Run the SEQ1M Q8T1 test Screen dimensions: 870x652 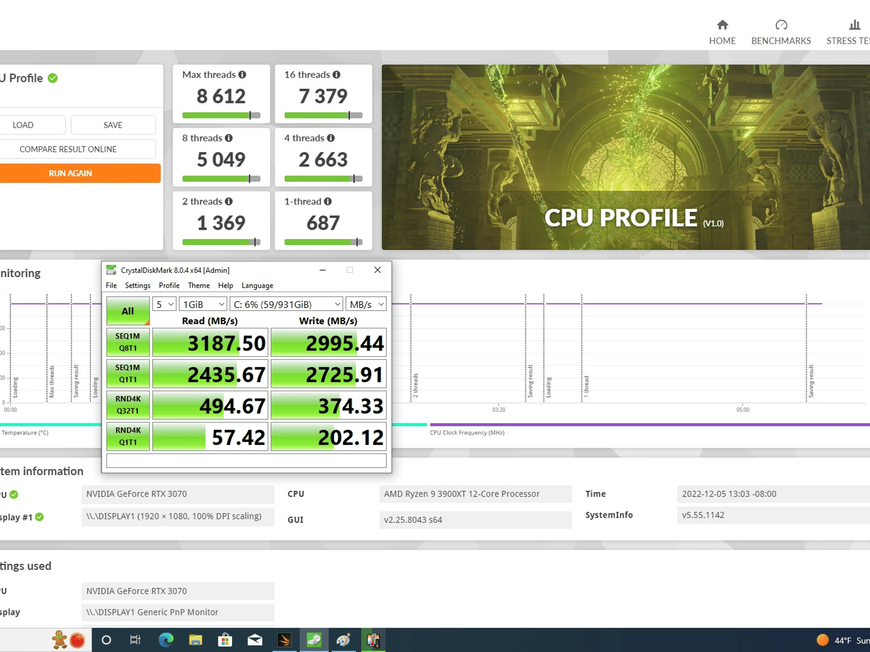(128, 342)
